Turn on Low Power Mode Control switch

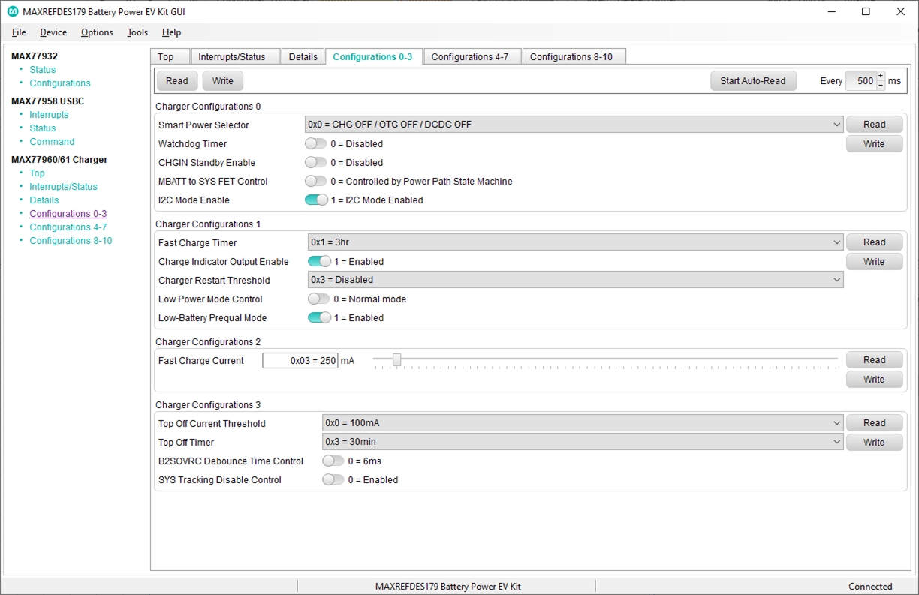319,299
